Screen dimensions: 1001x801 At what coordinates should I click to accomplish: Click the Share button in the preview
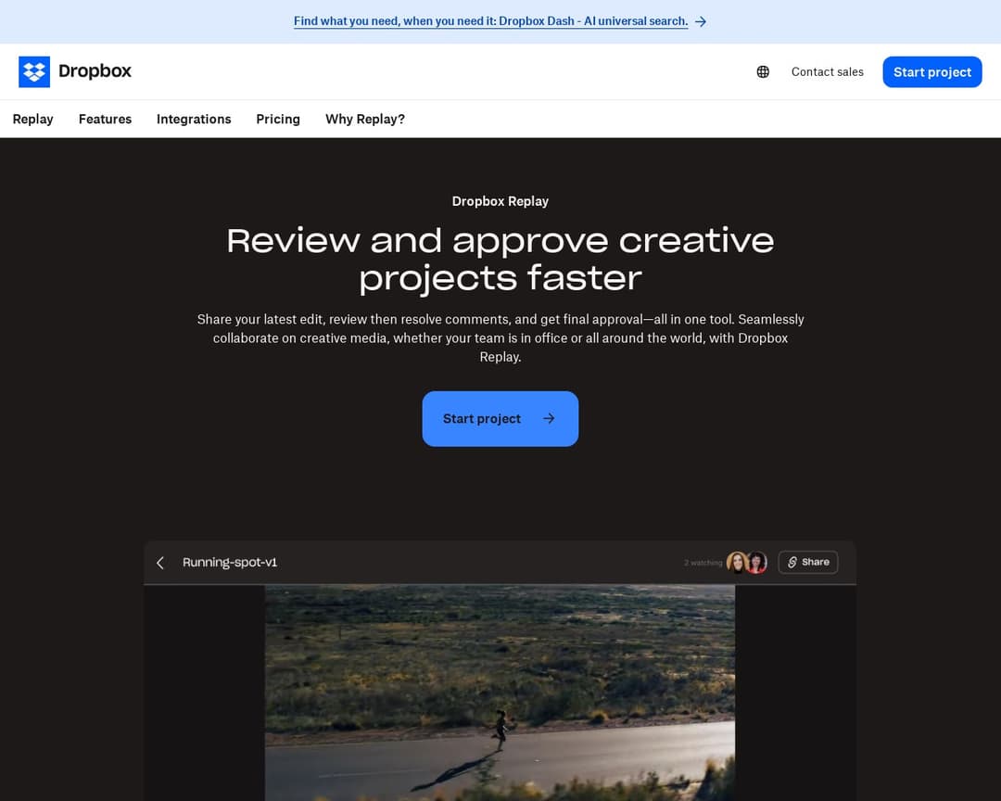[808, 562]
